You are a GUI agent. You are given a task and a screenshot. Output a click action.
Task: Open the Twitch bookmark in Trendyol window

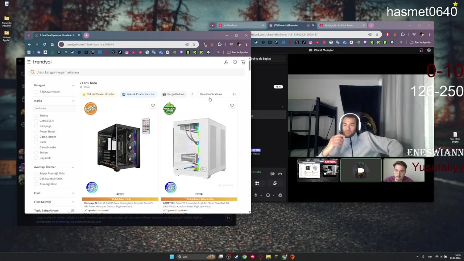pos(181,52)
